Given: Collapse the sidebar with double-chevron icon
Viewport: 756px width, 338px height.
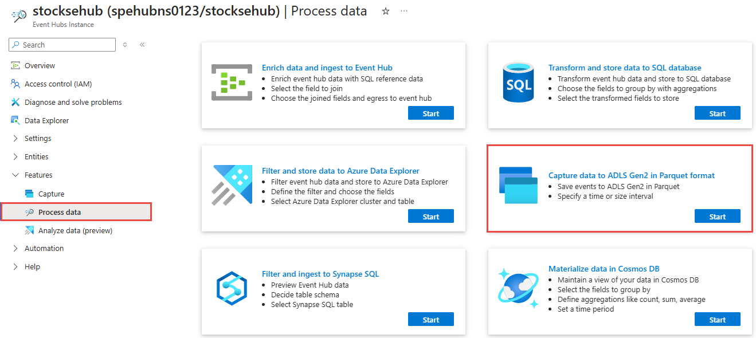Looking at the screenshot, I should 142,45.
